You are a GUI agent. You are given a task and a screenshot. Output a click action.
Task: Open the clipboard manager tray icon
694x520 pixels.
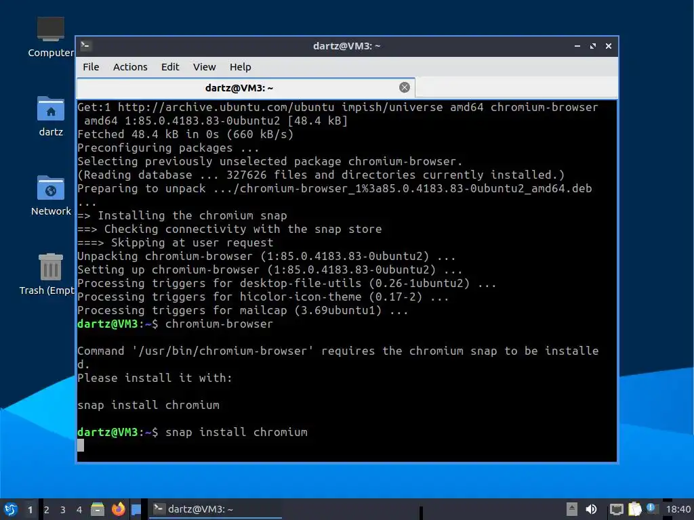click(x=634, y=509)
